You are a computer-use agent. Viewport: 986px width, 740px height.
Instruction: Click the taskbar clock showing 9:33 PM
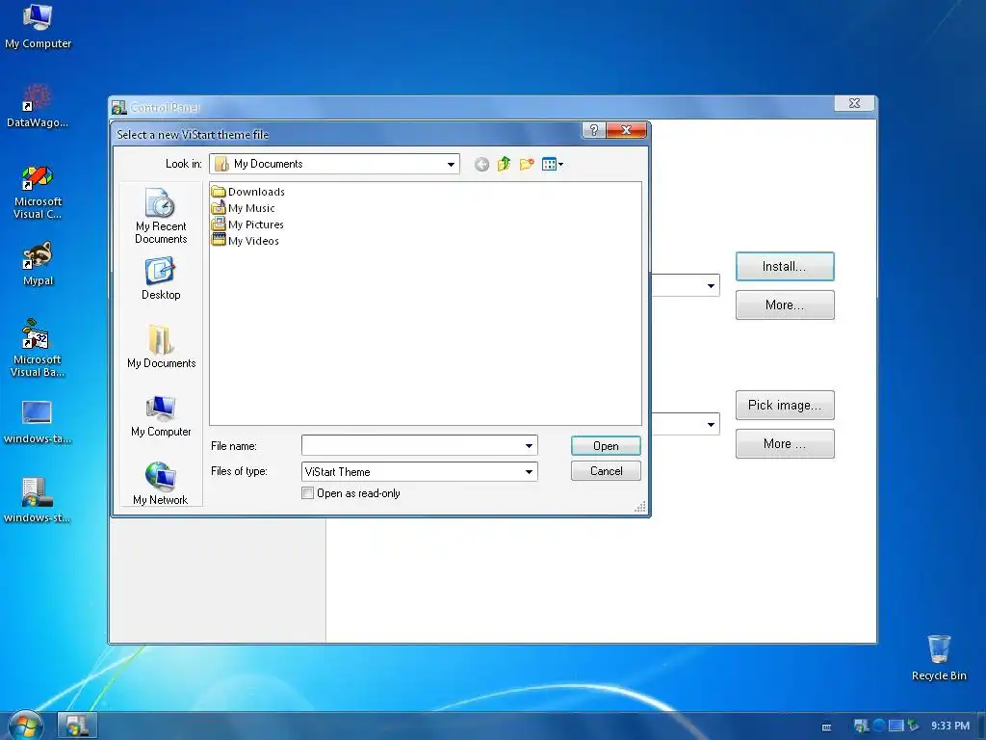(x=950, y=726)
